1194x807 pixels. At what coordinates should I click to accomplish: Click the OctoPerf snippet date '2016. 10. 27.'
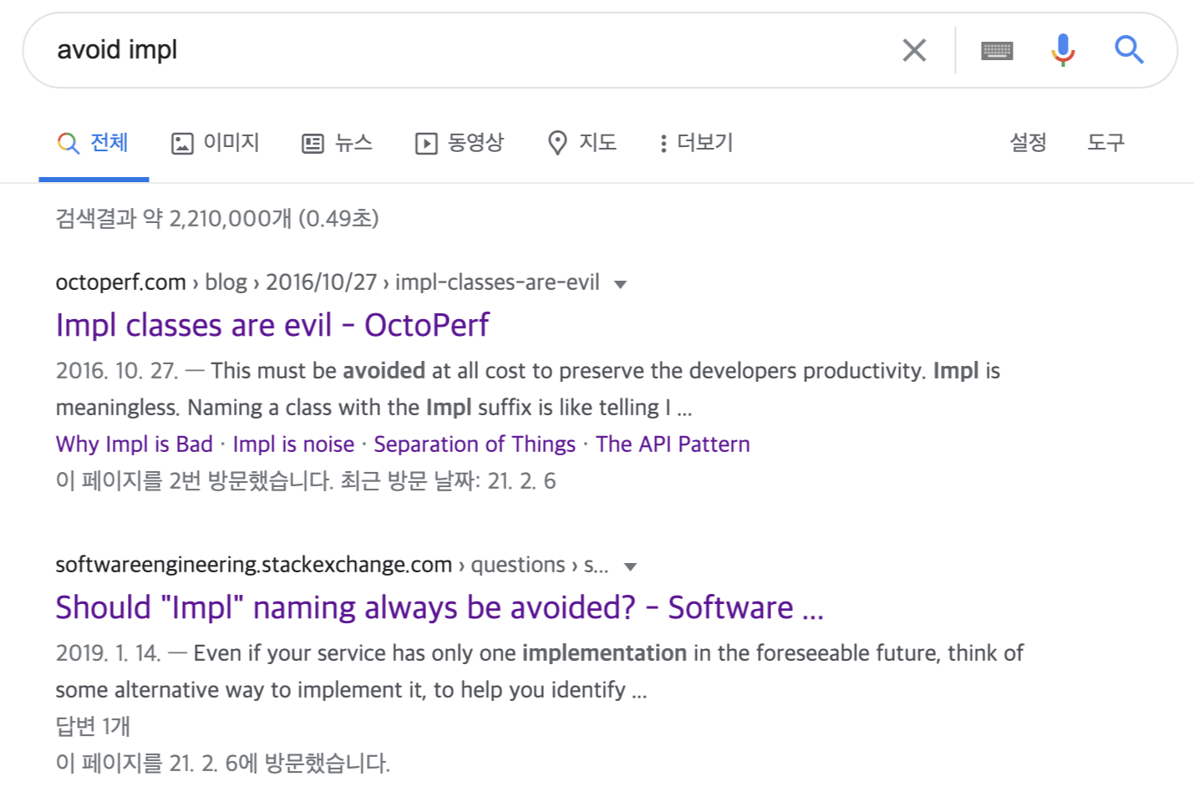point(117,371)
